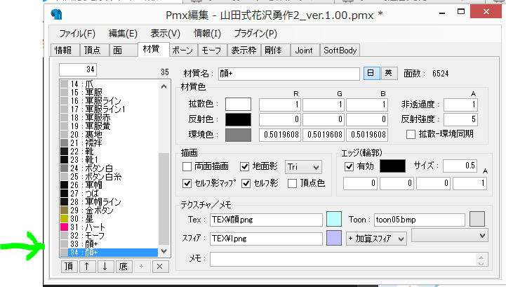Switch to SoftBody tab
Viewport: 506px width, 287px height.
point(340,51)
